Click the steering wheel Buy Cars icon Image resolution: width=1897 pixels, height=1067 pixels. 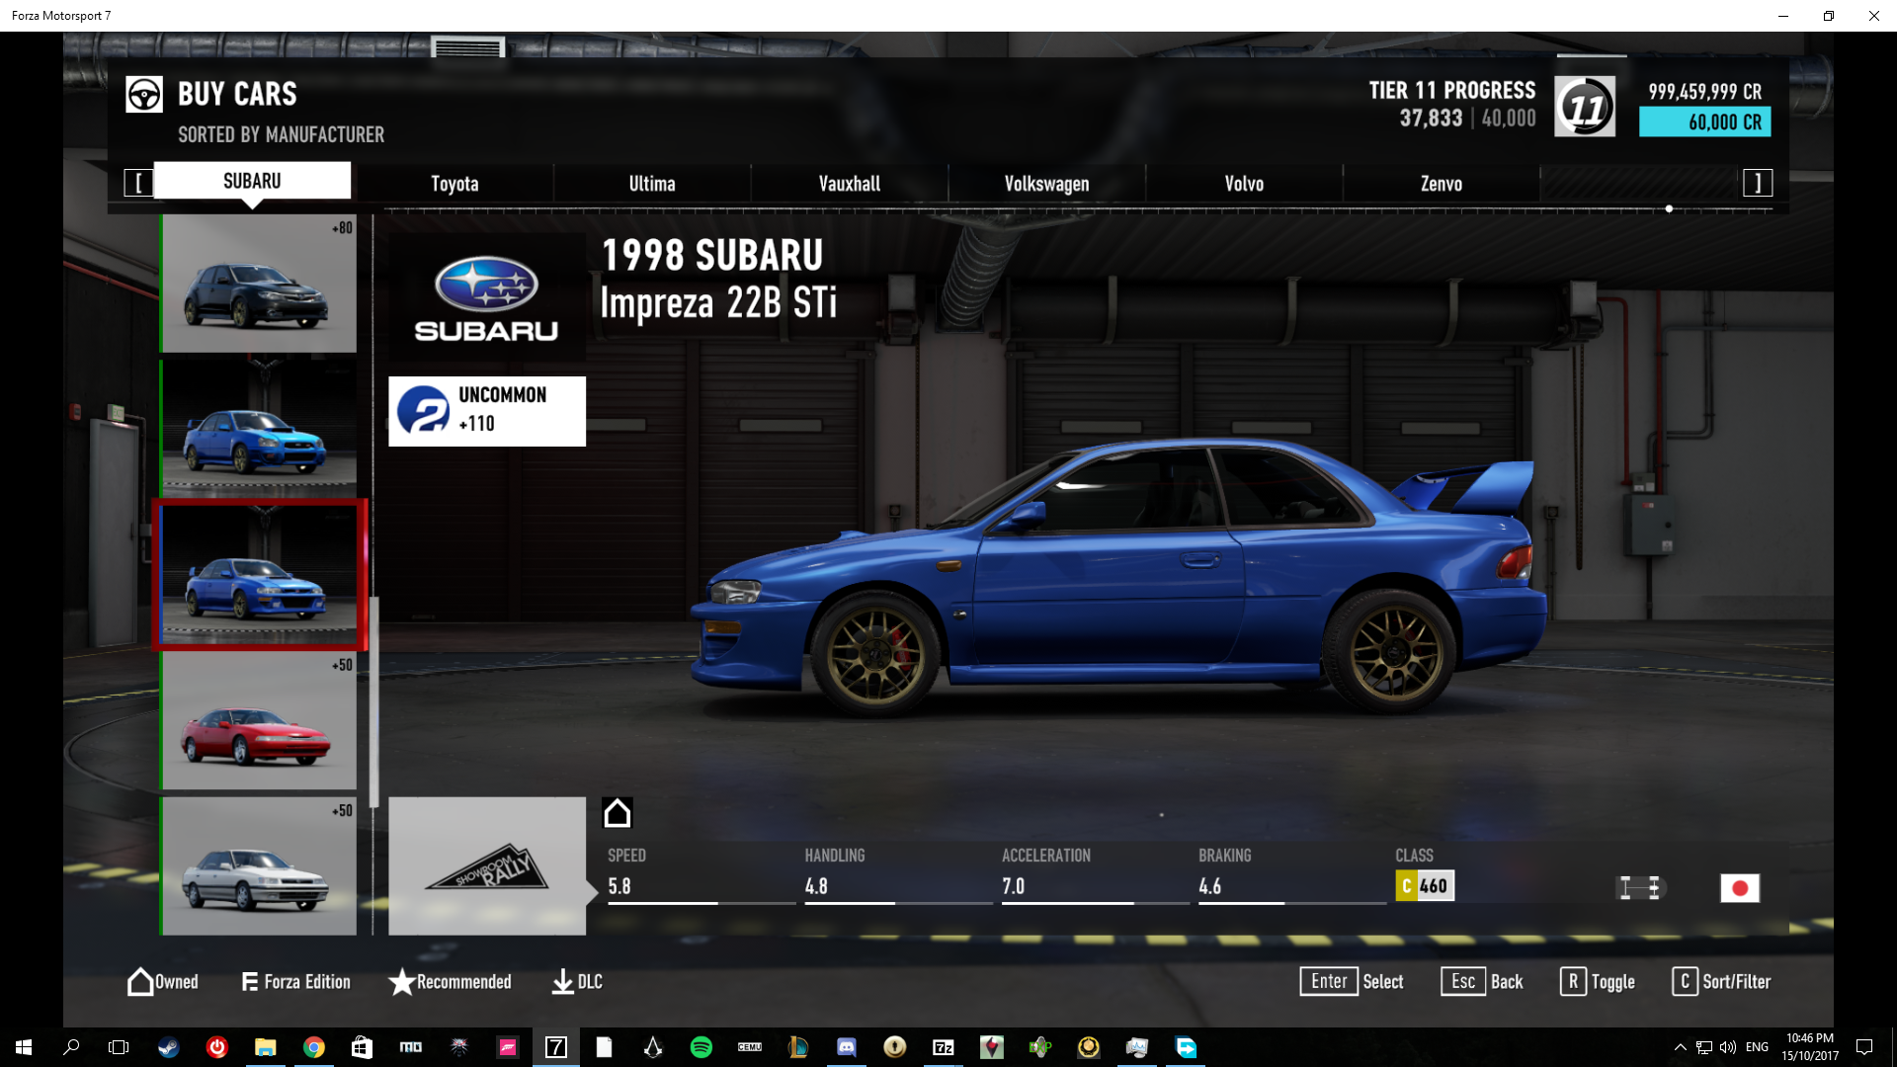(x=144, y=95)
